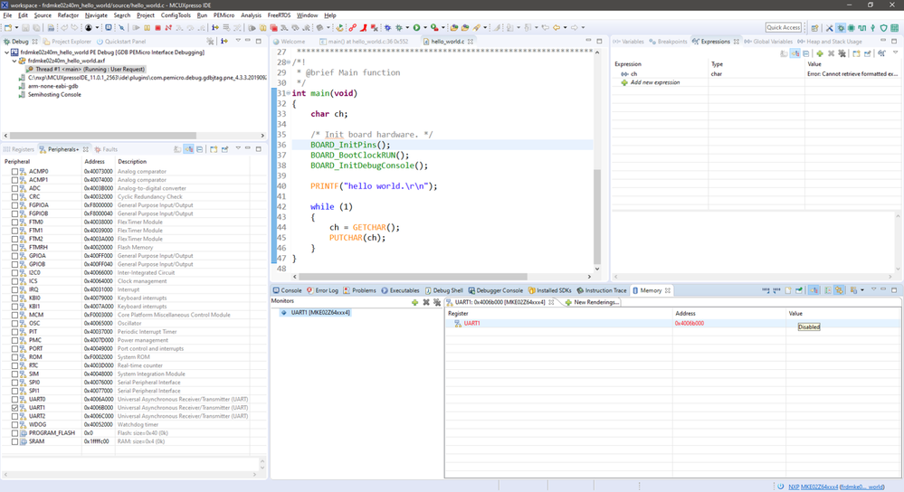
Task: Click the Suspend debug toolbar icon
Action: 147,28
